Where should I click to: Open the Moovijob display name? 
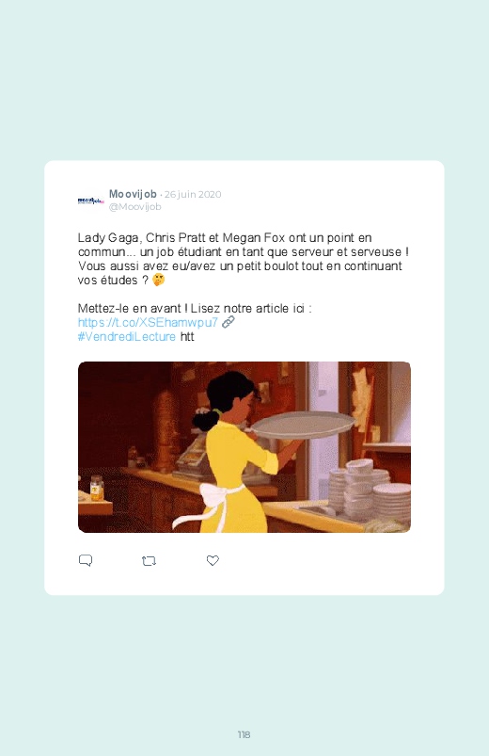133,194
